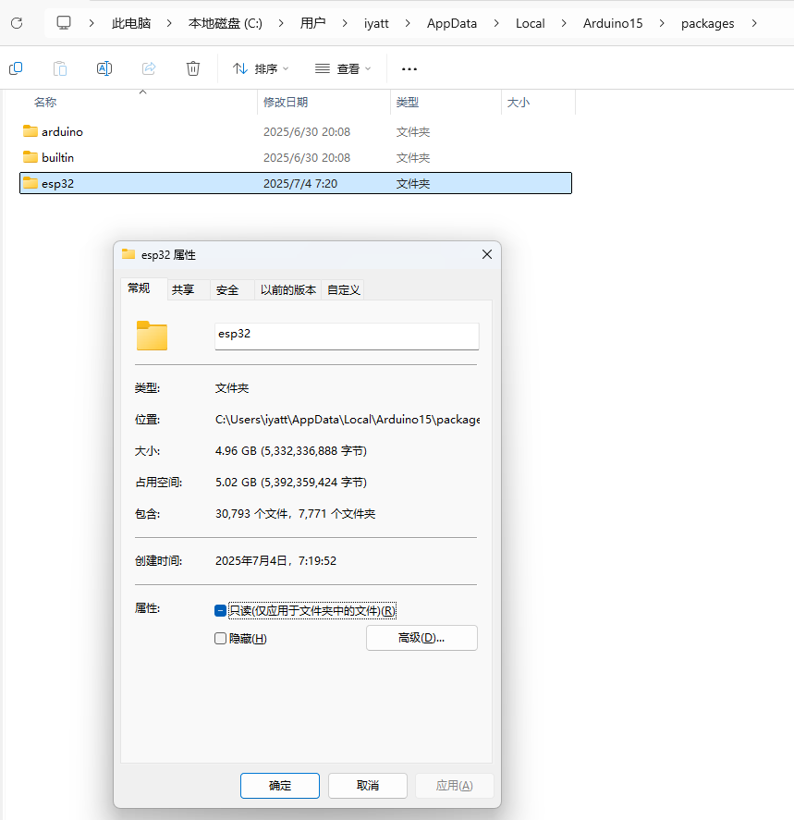Click the Delete trash icon

[x=192, y=67]
